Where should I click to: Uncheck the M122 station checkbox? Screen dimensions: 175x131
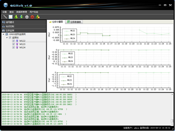pos(14,41)
